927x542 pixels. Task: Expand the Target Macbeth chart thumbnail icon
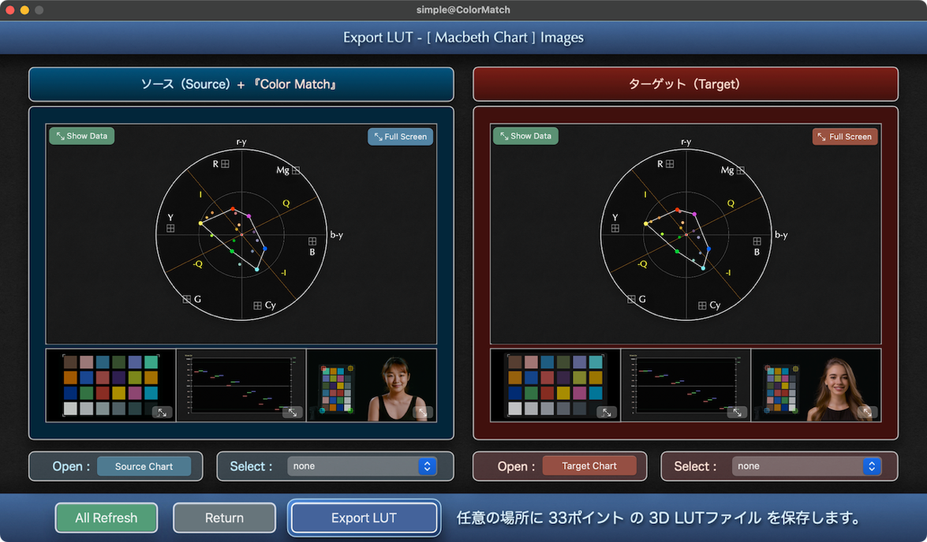click(x=606, y=412)
